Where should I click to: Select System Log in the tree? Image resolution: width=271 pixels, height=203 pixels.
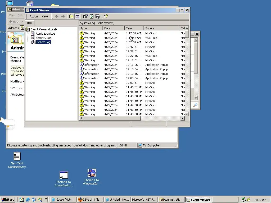pos(43,42)
